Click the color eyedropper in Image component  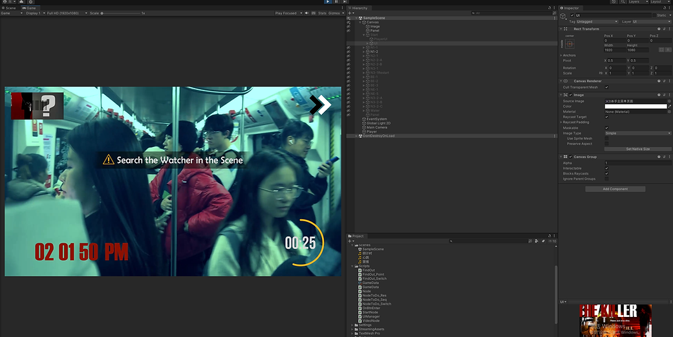click(x=669, y=106)
